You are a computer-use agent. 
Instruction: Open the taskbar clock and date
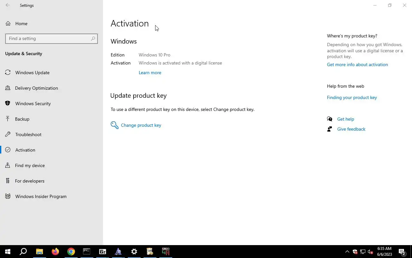[x=385, y=252]
